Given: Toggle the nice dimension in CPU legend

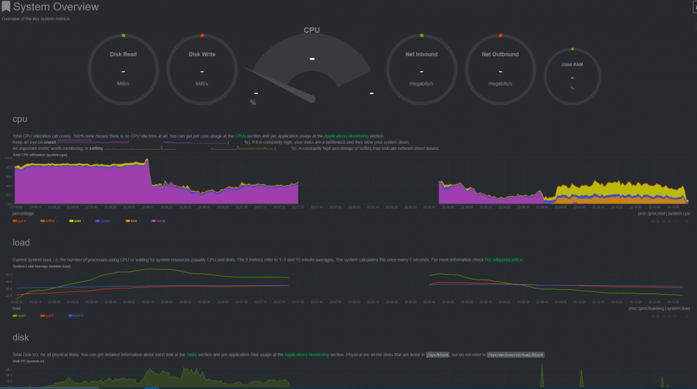Looking at the screenshot, I should pyautogui.click(x=132, y=221).
